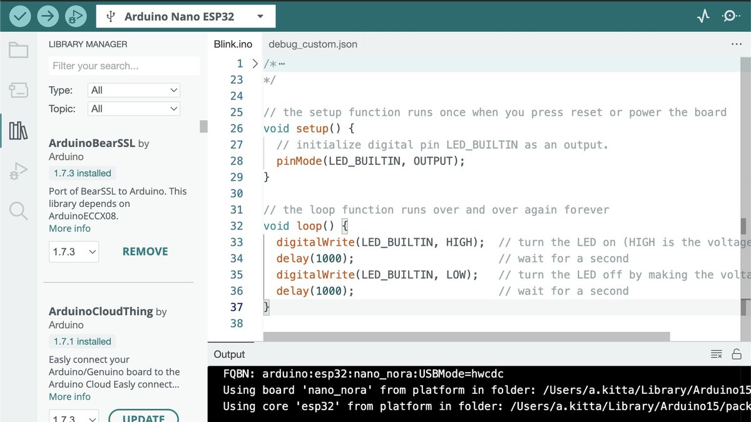Open More info link under ArduinoBearSSL
Viewport: 751px width, 422px height.
pos(69,228)
